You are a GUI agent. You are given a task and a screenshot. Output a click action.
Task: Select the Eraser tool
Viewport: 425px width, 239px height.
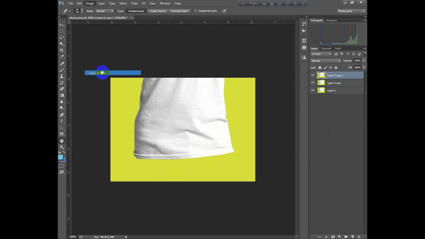62,89
